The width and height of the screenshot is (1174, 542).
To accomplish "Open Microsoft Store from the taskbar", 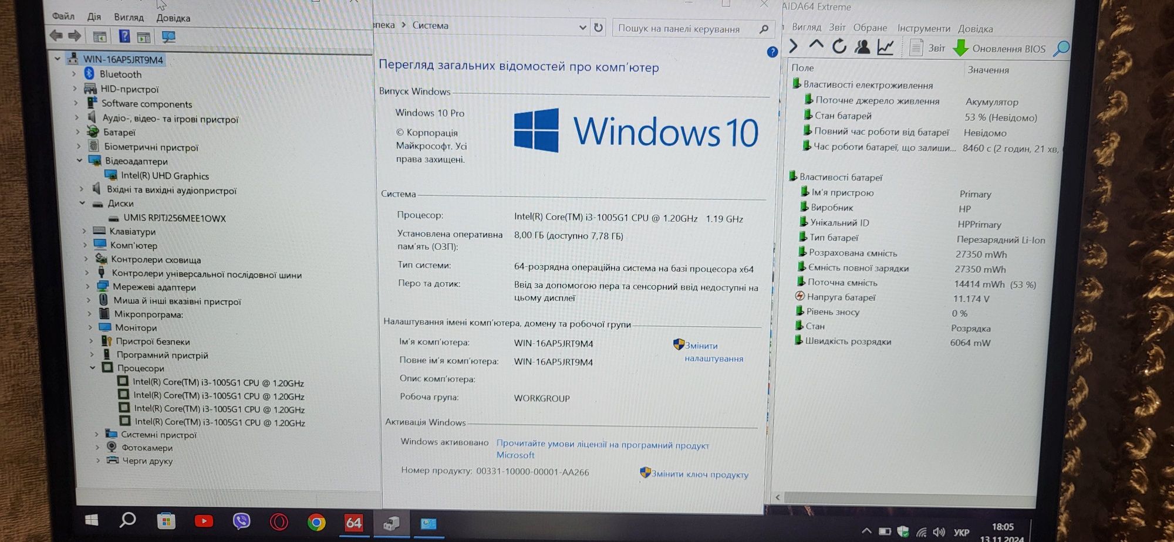I will (x=166, y=521).
